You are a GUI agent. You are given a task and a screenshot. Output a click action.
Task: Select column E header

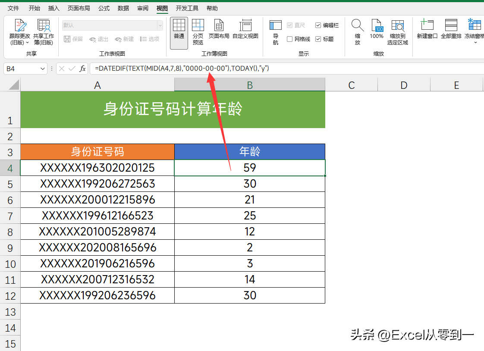456,85
